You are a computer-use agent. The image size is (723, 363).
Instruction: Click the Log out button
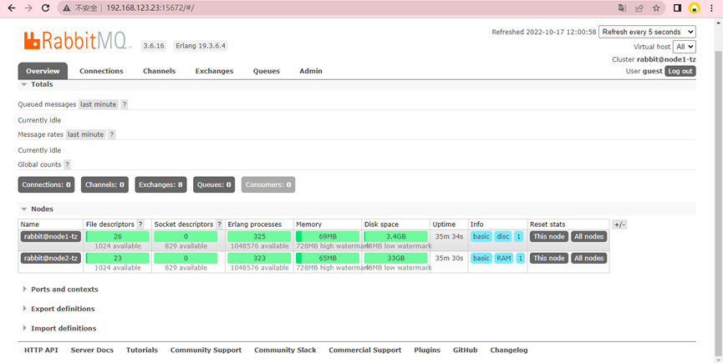(680, 71)
